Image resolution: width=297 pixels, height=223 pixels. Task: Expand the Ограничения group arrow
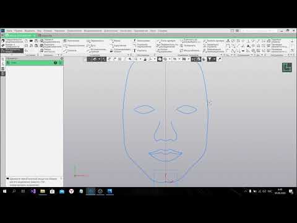[x=252, y=55]
